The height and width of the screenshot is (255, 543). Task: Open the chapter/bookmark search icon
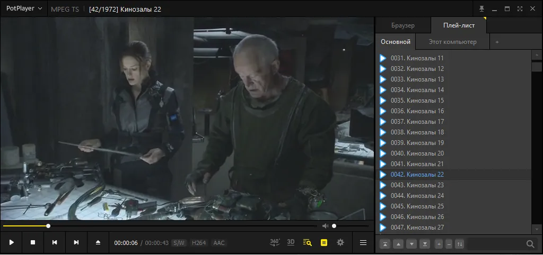coord(307,242)
